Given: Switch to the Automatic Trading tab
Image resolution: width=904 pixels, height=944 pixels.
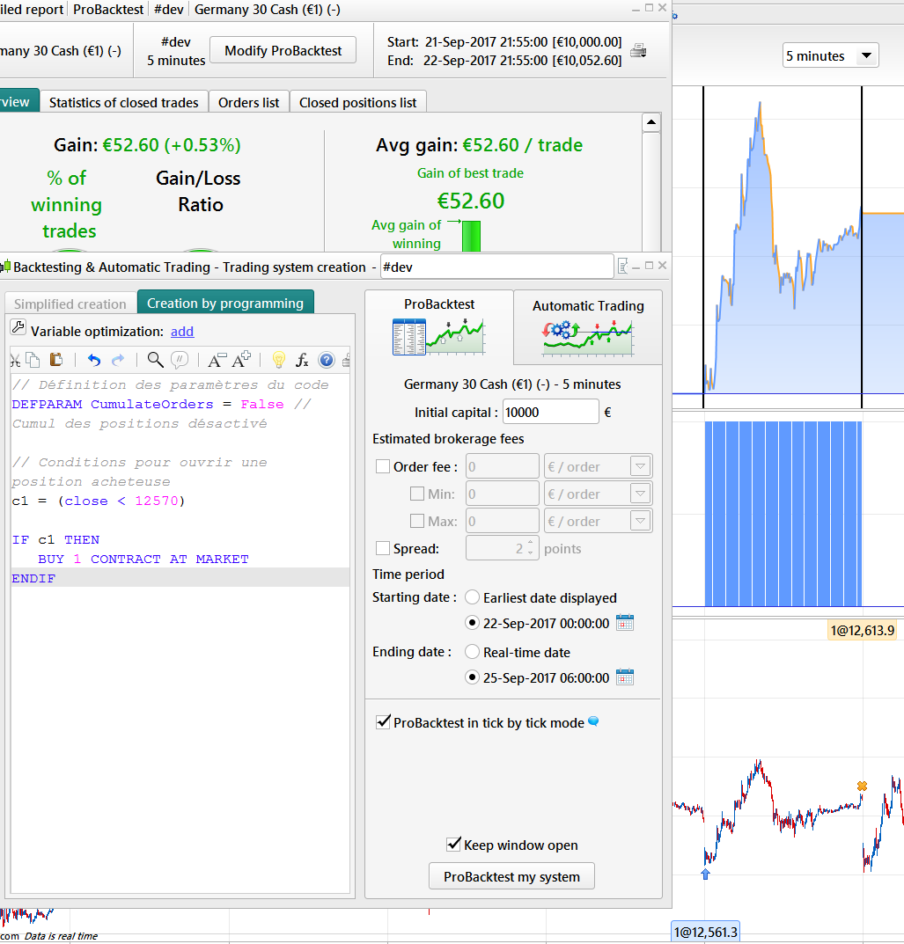Looking at the screenshot, I should [x=588, y=328].
